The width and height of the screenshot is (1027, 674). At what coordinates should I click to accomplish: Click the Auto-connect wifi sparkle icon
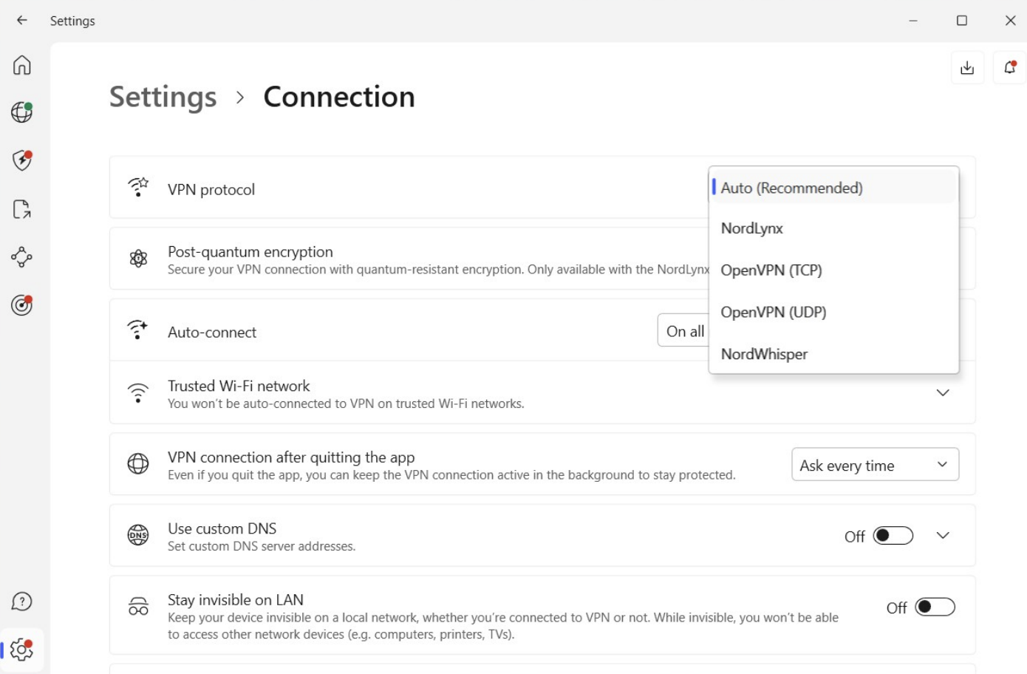coord(137,330)
